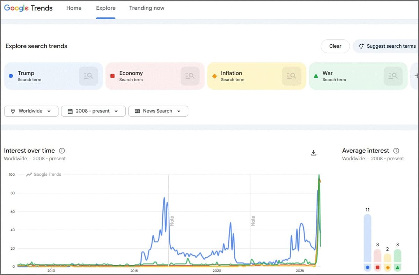
Task: Open the Google Trends logo link
Action: coord(28,8)
